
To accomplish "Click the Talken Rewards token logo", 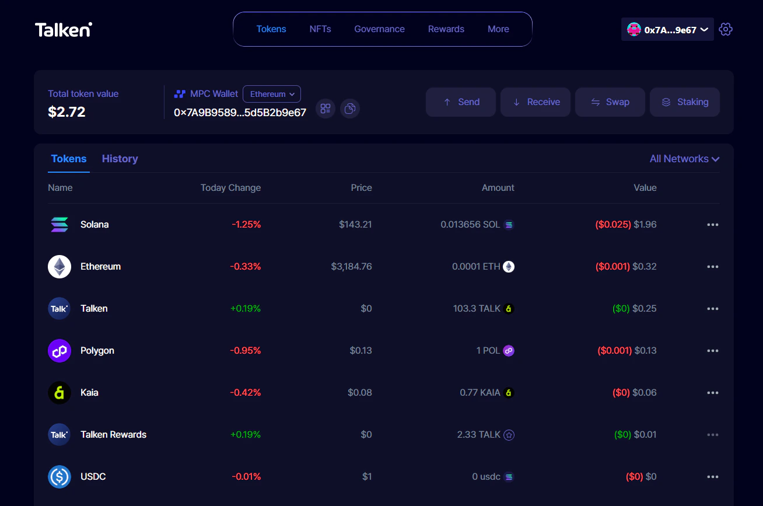I will pyautogui.click(x=60, y=435).
